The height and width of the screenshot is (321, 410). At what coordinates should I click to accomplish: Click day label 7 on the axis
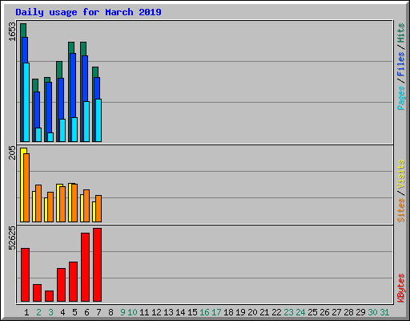pyautogui.click(x=98, y=312)
